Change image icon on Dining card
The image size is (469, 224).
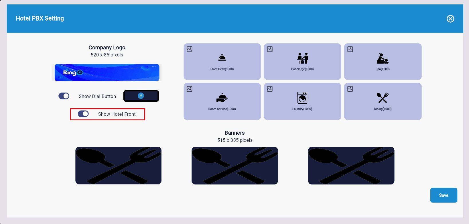pyautogui.click(x=350, y=89)
